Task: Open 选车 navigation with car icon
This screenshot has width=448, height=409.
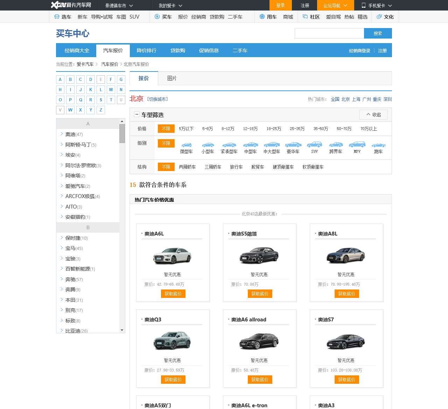Action: [x=63, y=17]
